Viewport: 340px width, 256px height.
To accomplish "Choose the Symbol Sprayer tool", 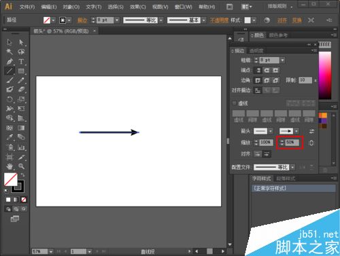I will coord(10,147).
